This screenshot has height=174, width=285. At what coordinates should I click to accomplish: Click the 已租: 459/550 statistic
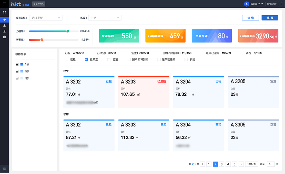tap(75, 53)
